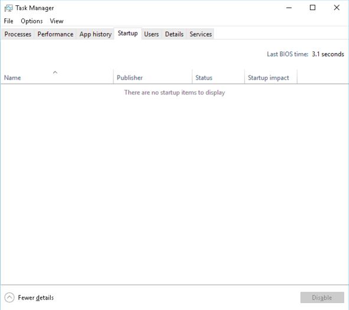Screen dimensions: 349x310
Task: Click the '3.1 seconds' BIOS time value
Action: (328, 54)
